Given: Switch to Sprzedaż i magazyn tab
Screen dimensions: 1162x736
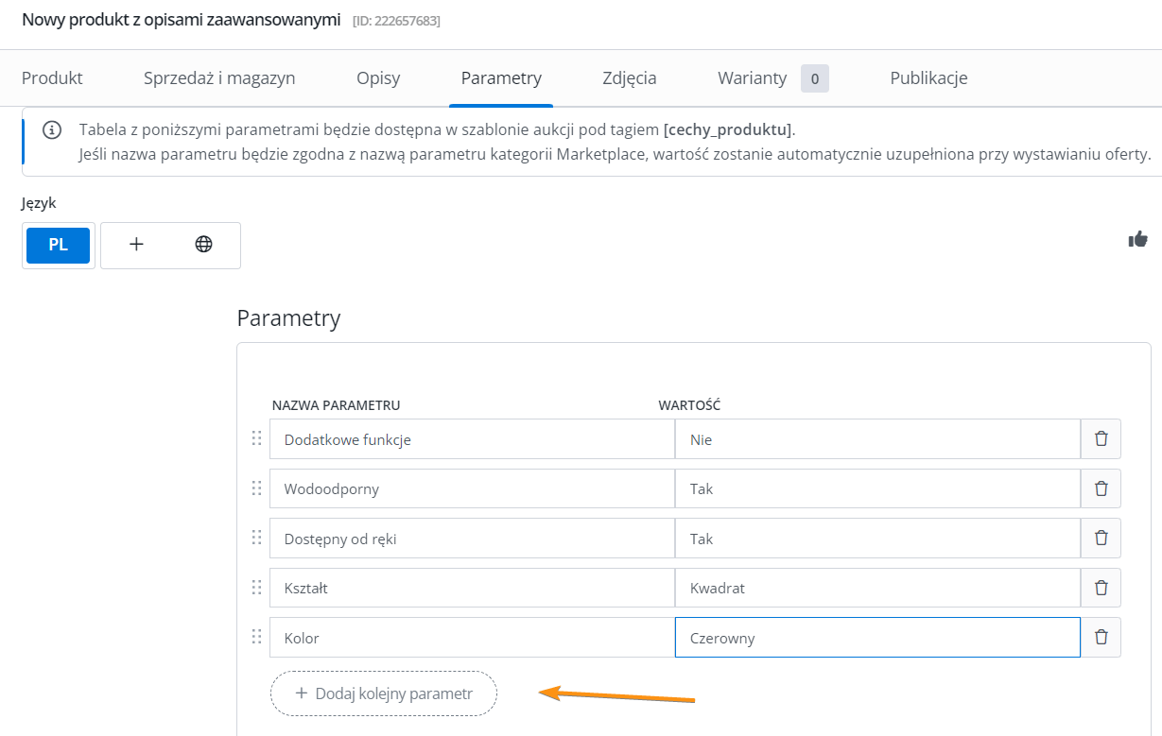Looking at the screenshot, I should point(219,78).
